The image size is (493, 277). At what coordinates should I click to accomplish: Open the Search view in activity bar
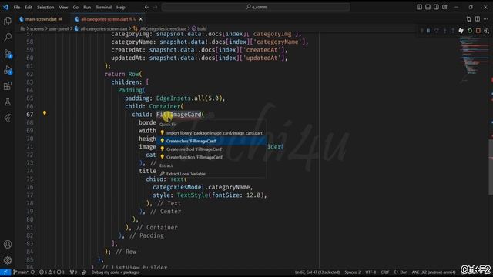(x=8, y=37)
